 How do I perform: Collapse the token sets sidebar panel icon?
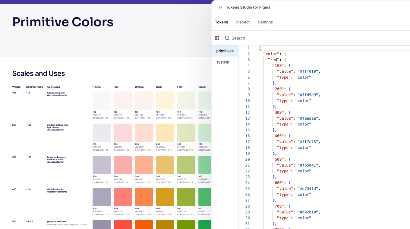point(217,38)
